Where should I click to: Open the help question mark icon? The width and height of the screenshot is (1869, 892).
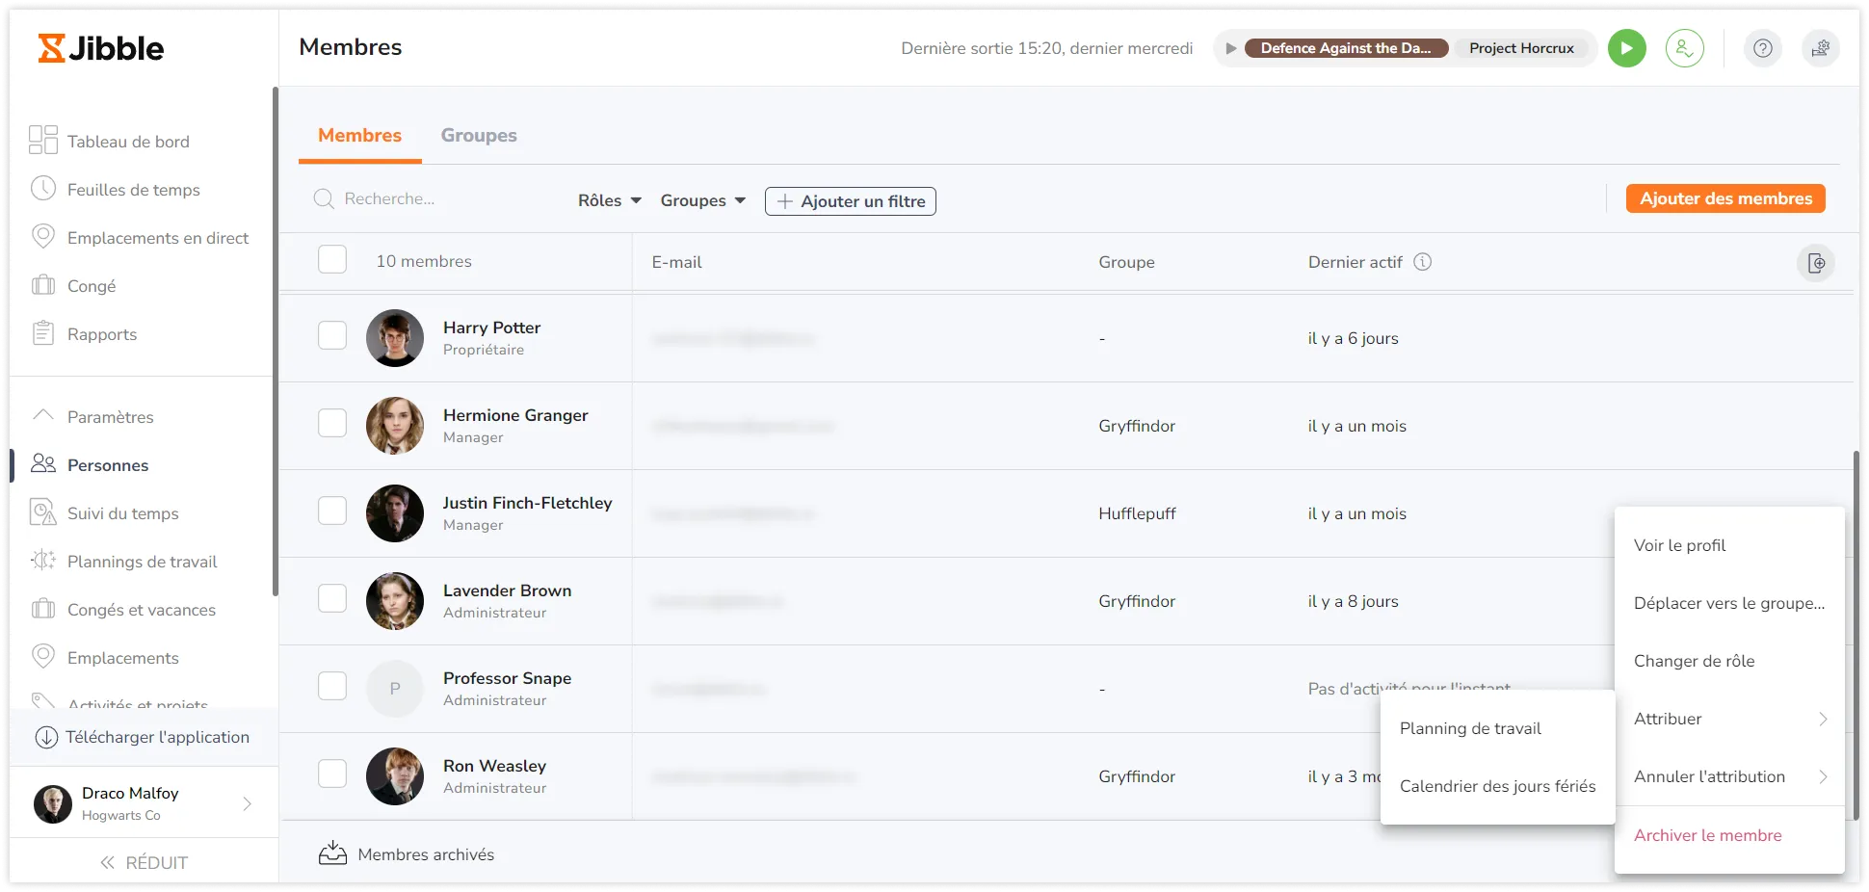[x=1762, y=48]
